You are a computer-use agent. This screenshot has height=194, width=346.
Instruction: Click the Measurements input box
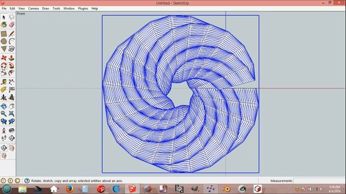pyautogui.click(x=320, y=181)
